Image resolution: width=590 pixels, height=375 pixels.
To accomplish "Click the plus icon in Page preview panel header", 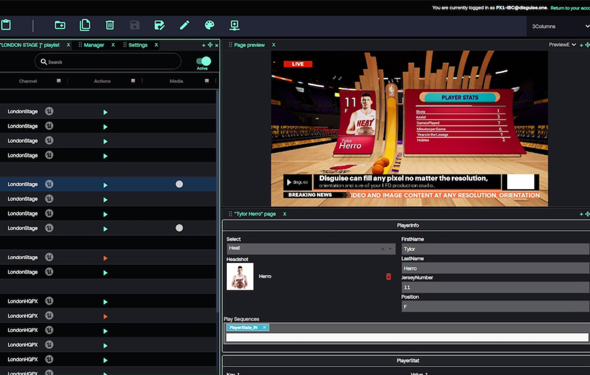I will click(x=581, y=45).
